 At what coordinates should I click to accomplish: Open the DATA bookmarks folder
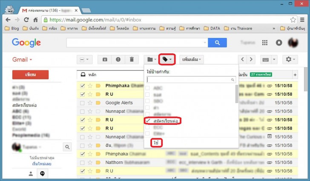pyautogui.click(x=212, y=28)
